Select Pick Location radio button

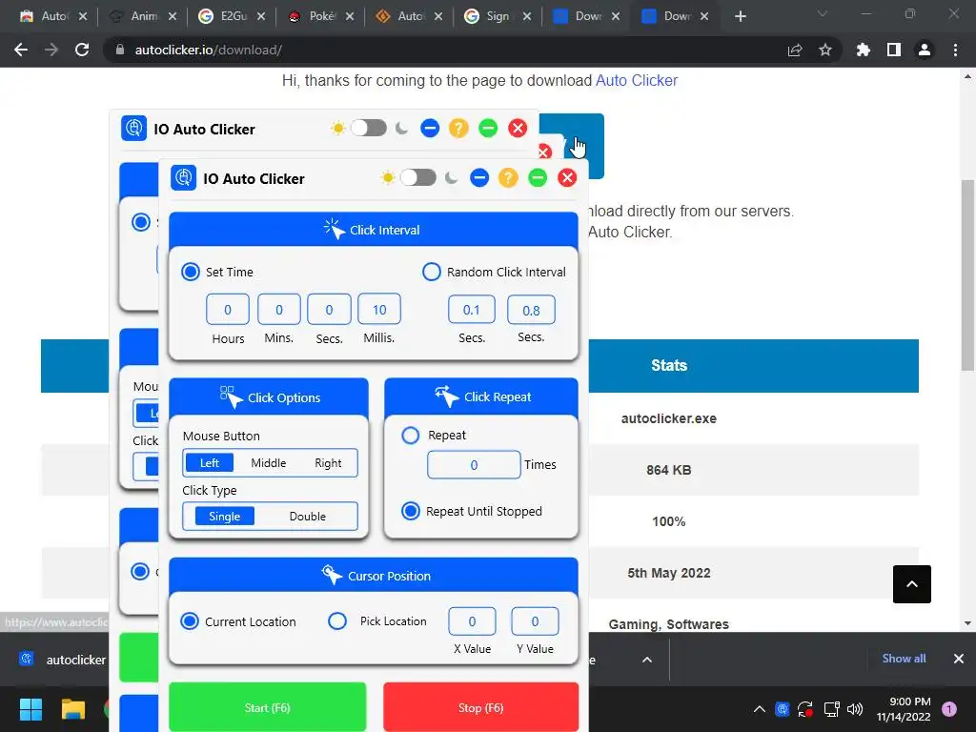[x=337, y=621]
